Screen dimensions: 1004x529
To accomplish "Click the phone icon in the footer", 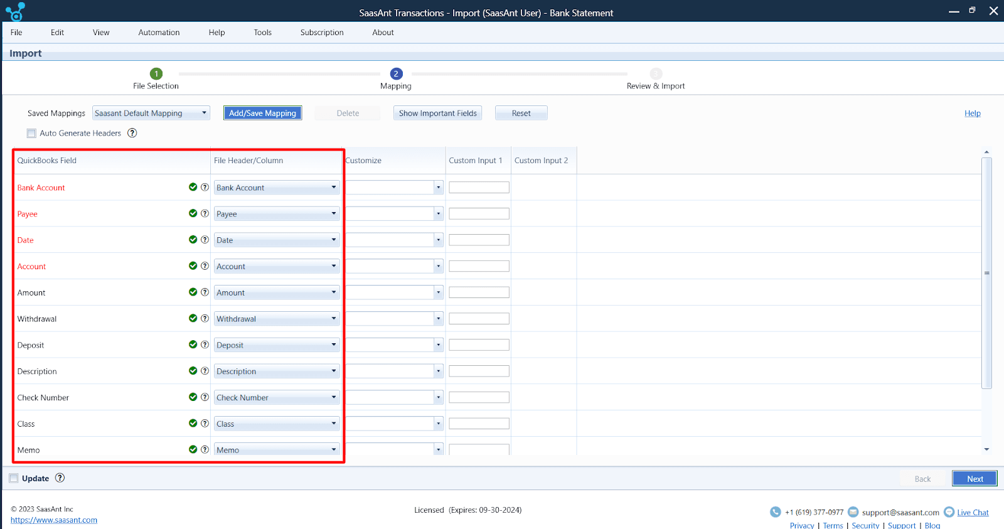I will coord(776,512).
